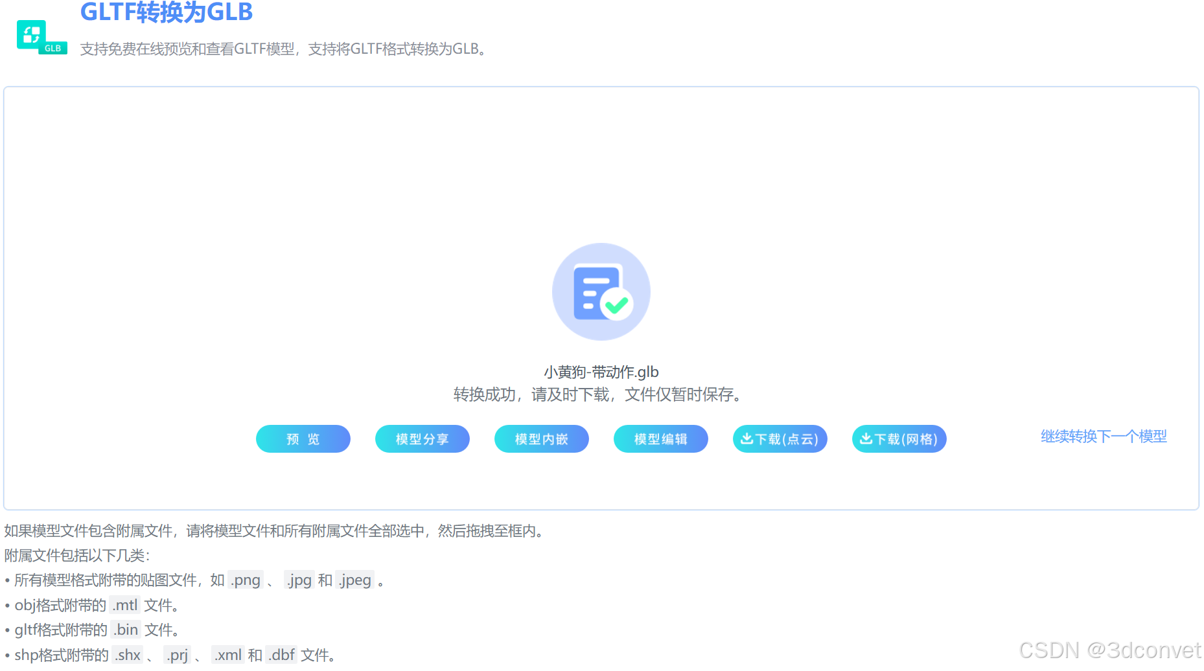Open 模型编辑 to edit the model
Screen dimensions: 1204x671
[x=660, y=438]
